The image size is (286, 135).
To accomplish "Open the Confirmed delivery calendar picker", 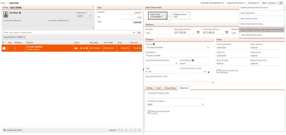I will 227,32.
